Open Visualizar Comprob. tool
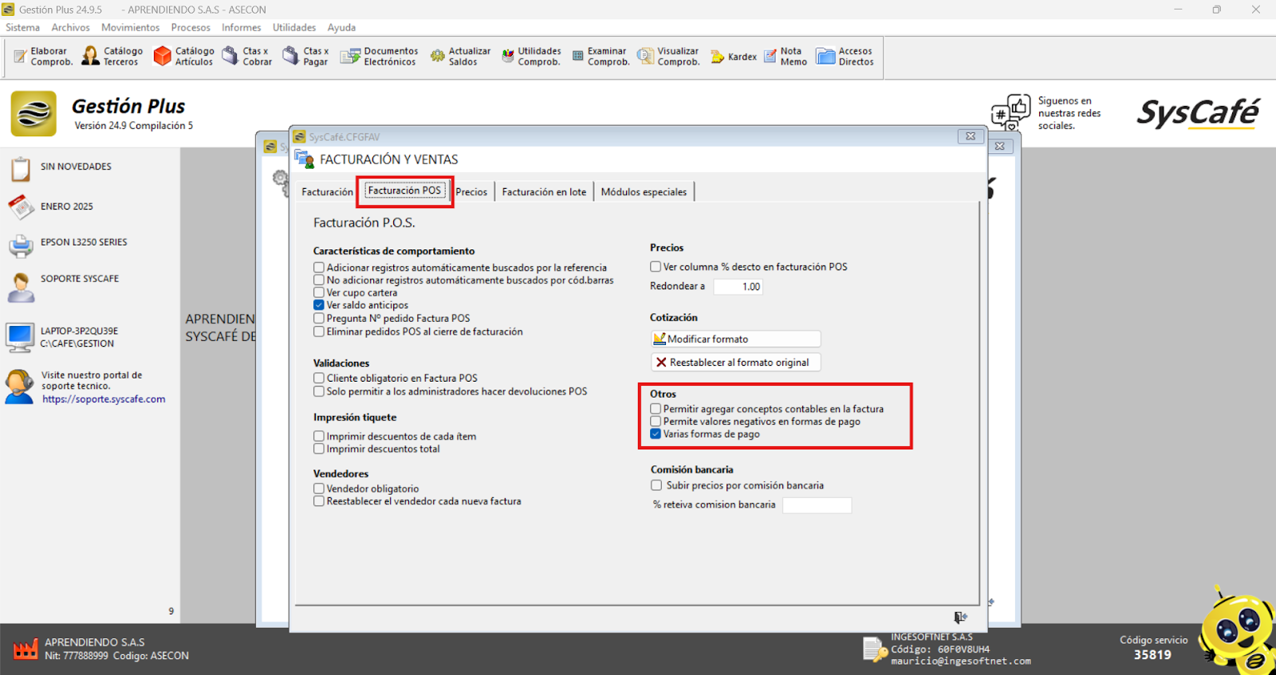Screen dimensions: 1276x675 (x=645, y=57)
